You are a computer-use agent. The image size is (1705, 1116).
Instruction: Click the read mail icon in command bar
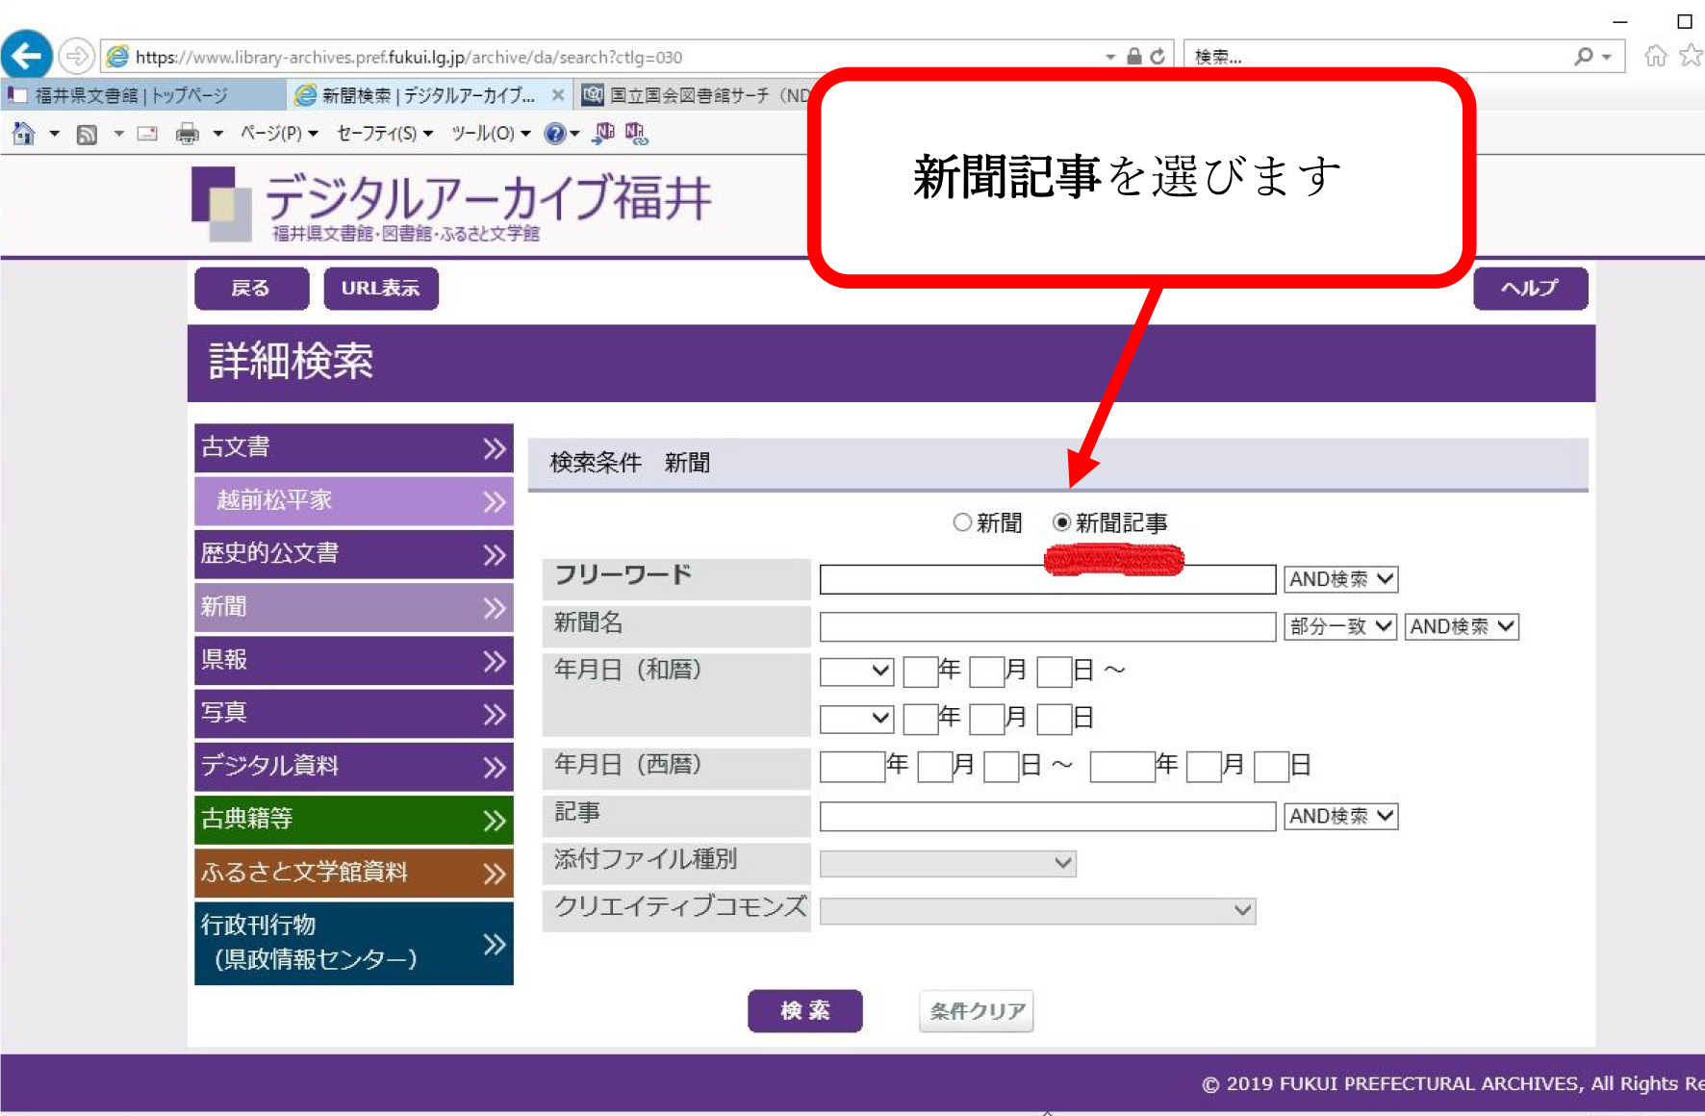(x=147, y=134)
